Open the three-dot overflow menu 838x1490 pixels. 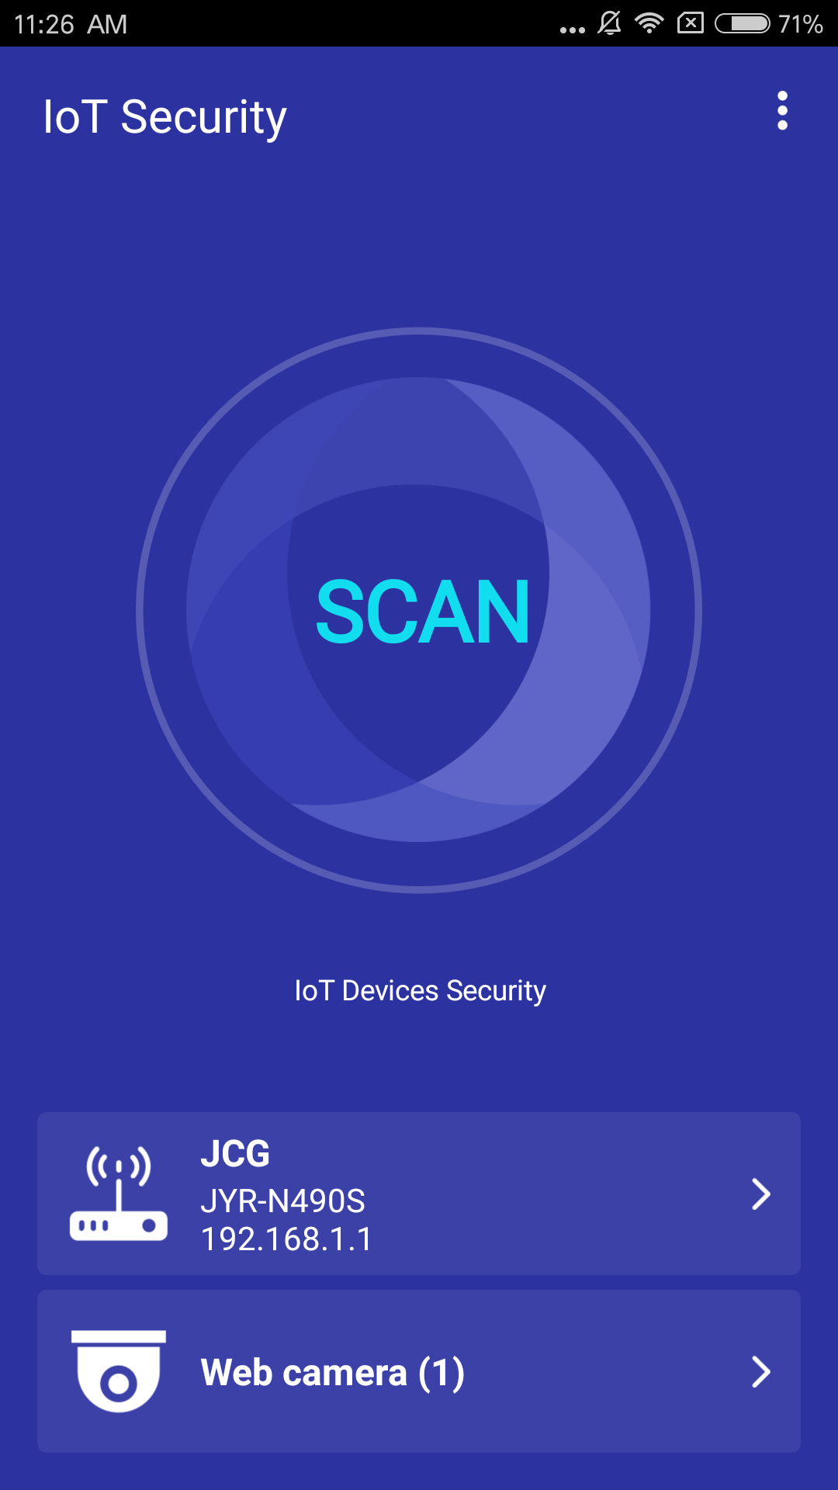tap(782, 111)
